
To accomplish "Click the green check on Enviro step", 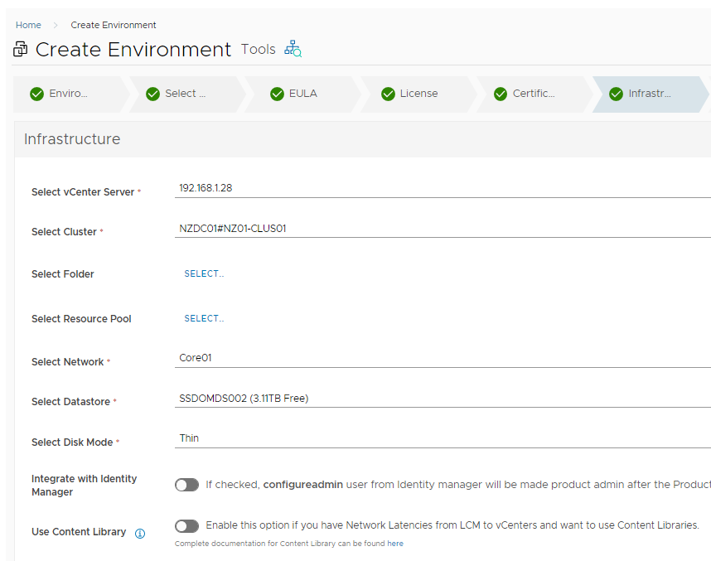I will [36, 94].
